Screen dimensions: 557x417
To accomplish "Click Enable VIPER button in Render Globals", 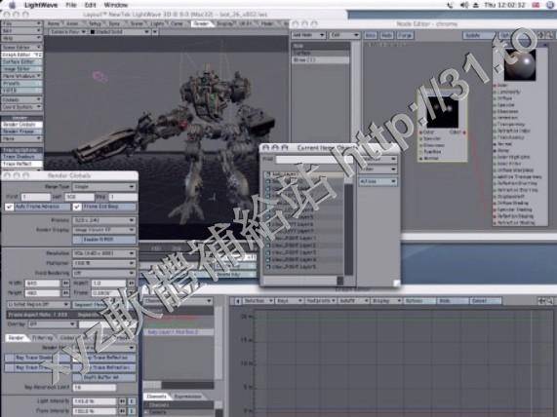I will [103, 240].
